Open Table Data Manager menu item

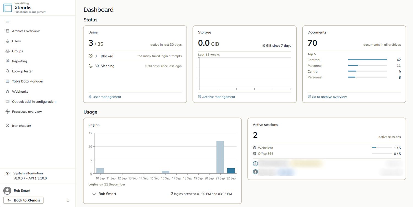28,81
